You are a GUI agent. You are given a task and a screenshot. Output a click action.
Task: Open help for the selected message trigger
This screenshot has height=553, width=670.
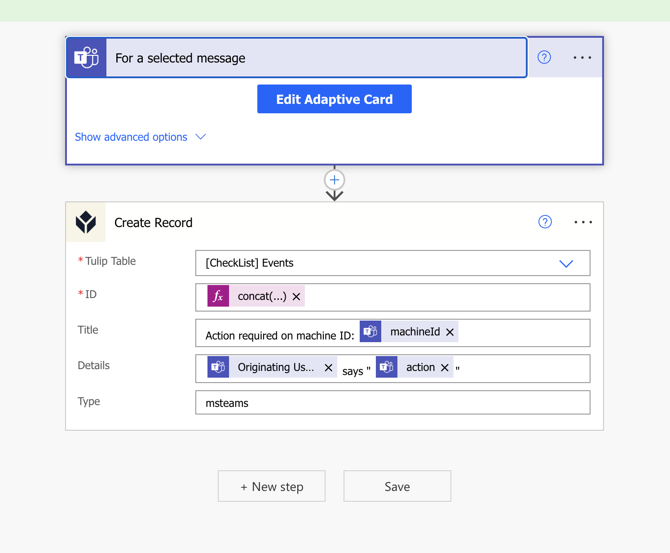click(x=544, y=57)
